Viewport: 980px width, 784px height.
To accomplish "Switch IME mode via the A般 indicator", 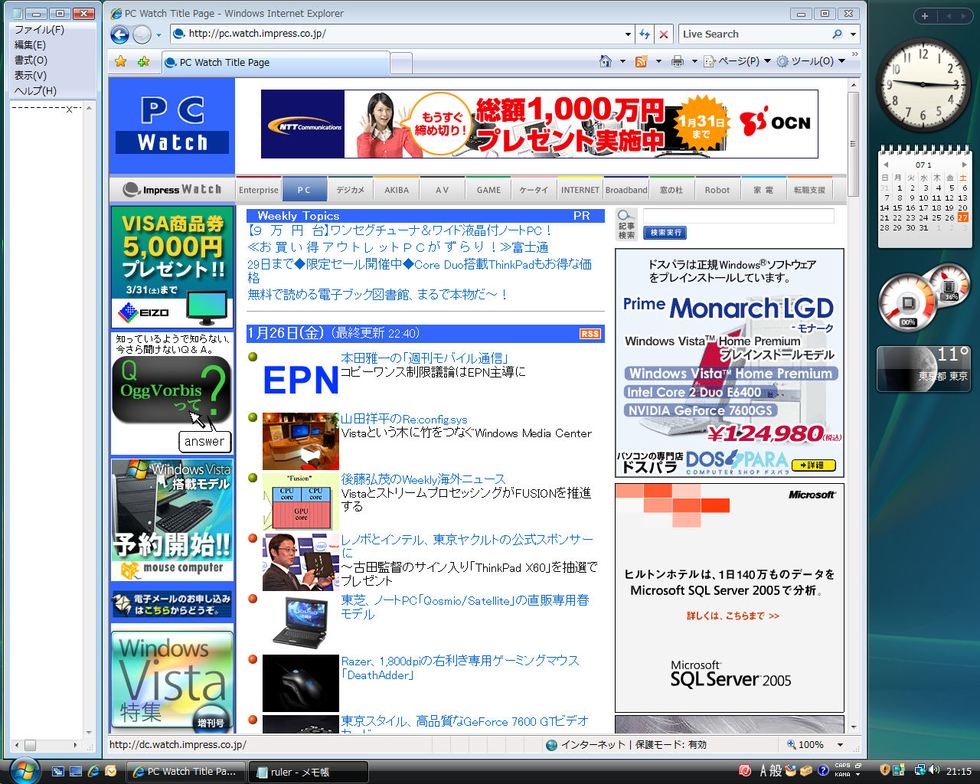I will pyautogui.click(x=771, y=771).
